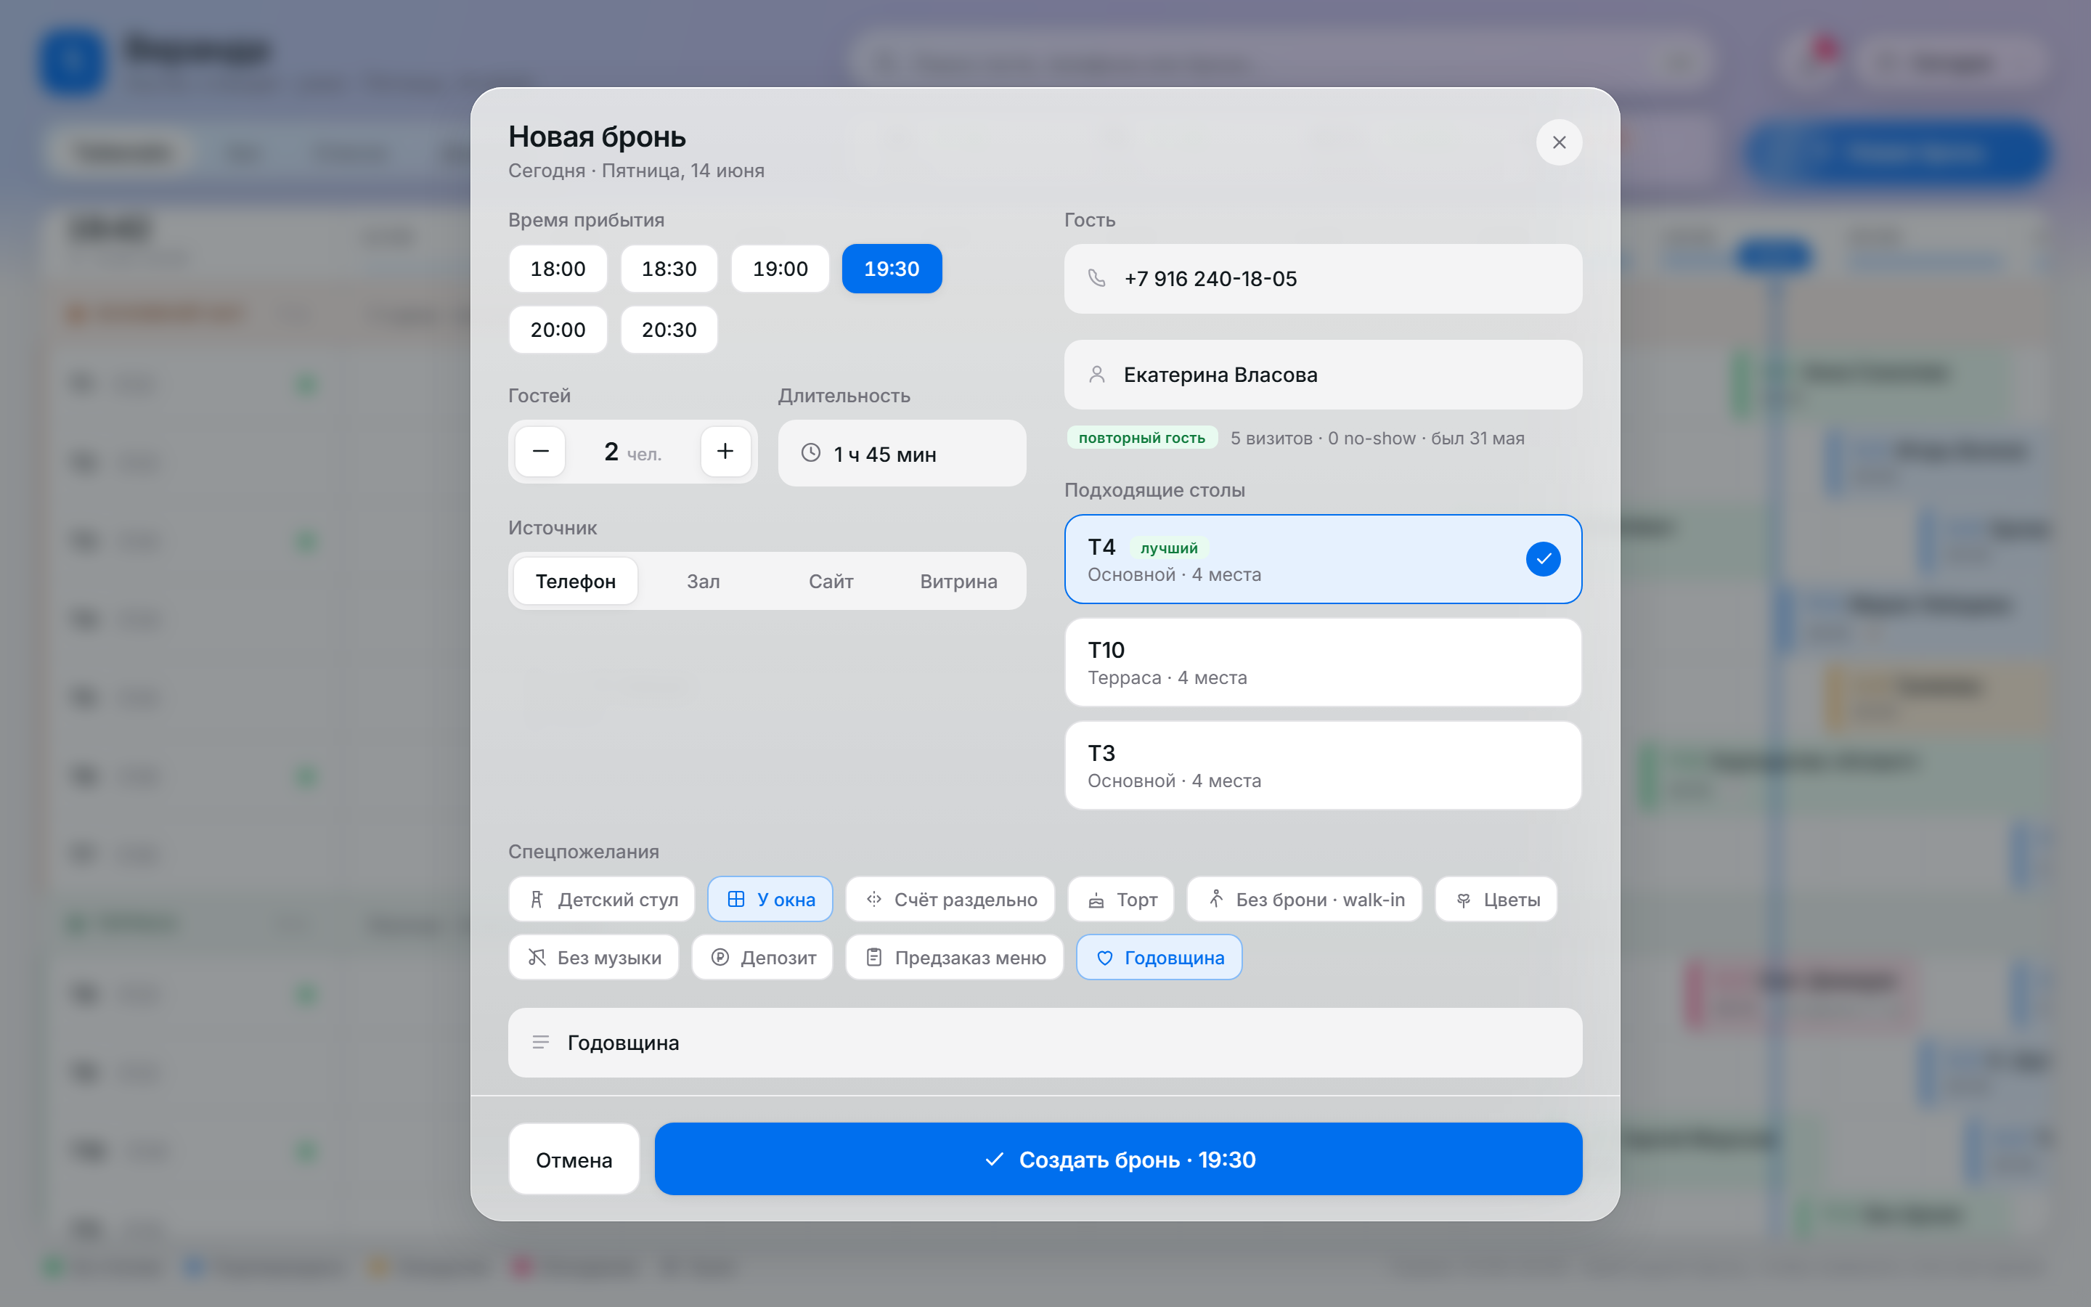The width and height of the screenshot is (2091, 1307).
Task: Select arrival time 18:00
Action: click(x=558, y=269)
